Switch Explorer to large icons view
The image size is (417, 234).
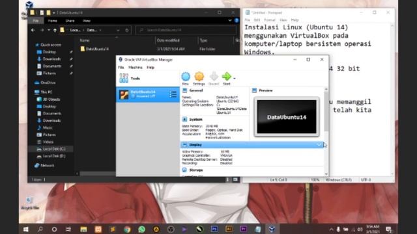click(235, 179)
